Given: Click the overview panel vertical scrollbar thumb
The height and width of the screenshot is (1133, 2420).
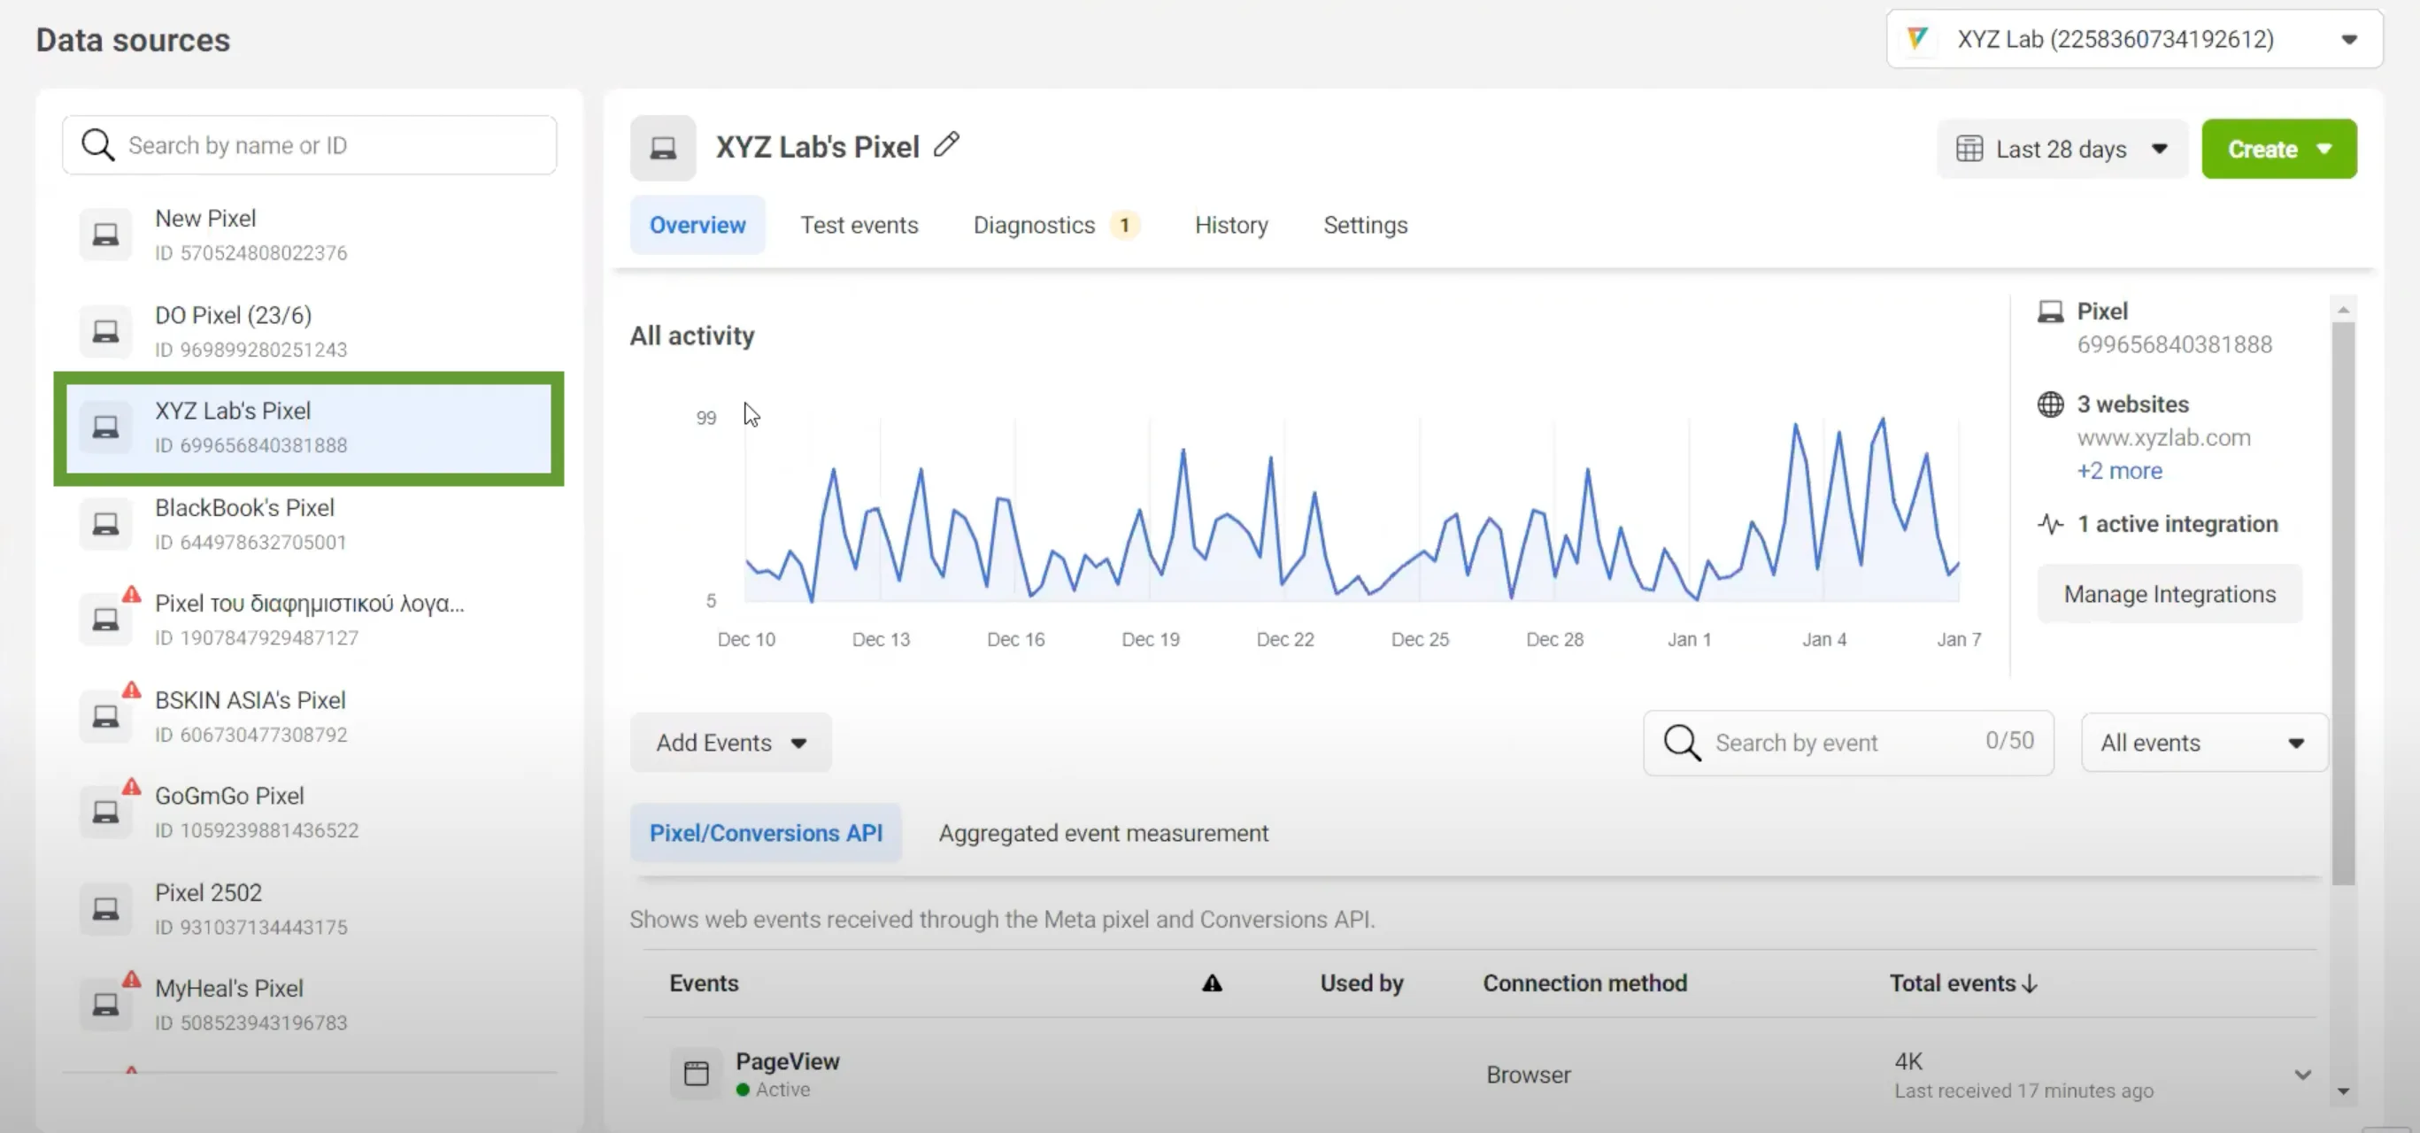Looking at the screenshot, I should [2343, 603].
